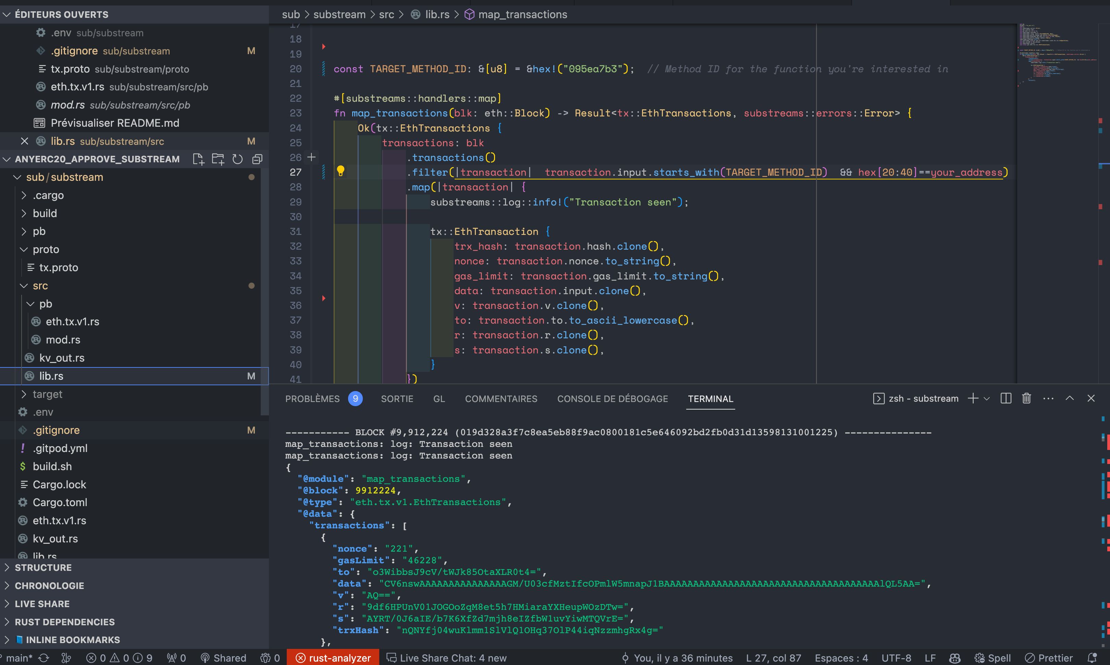Close the bottom panel

[x=1091, y=398]
